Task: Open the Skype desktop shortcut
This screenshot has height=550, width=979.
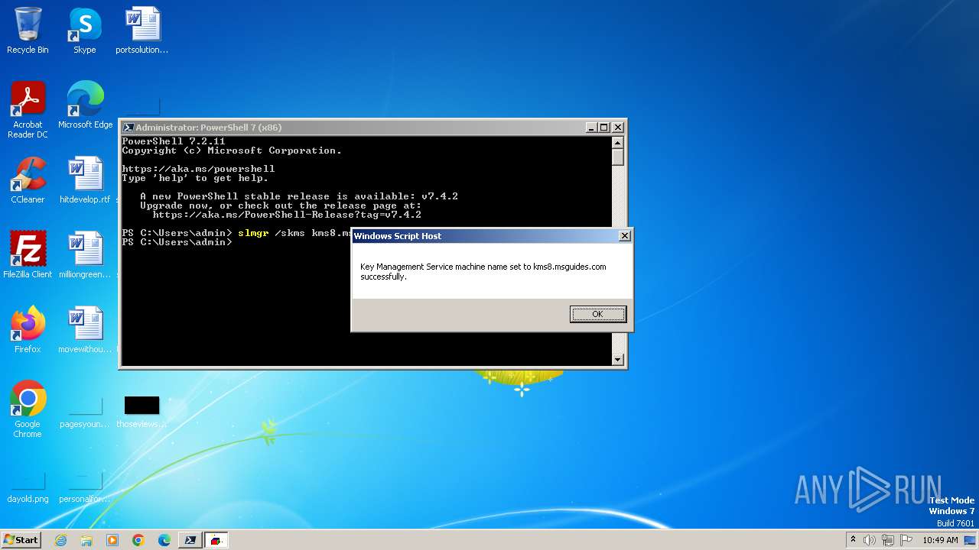Action: pos(85,31)
